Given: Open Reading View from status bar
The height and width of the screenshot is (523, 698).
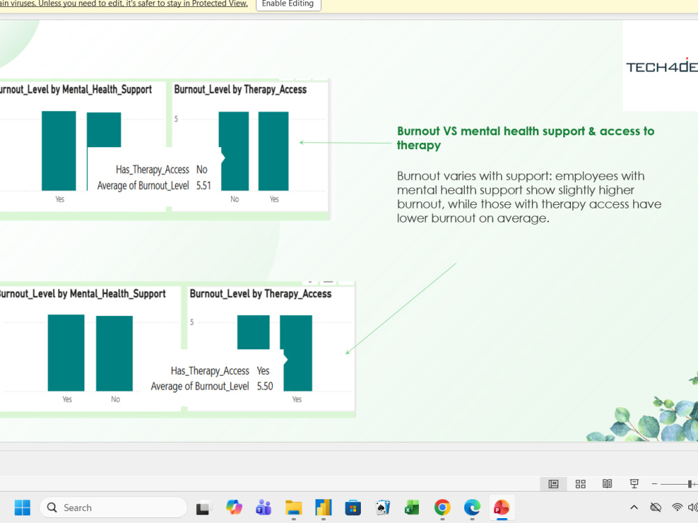Looking at the screenshot, I should 607,484.
